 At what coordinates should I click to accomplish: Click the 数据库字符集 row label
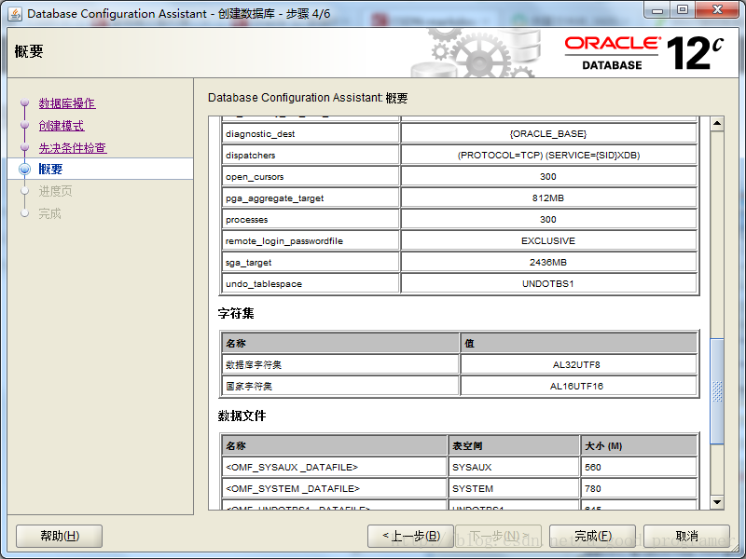(340, 364)
